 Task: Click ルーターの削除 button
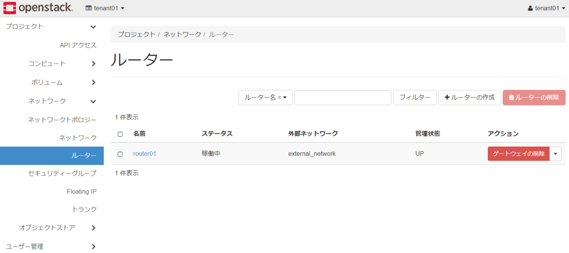pyautogui.click(x=534, y=97)
